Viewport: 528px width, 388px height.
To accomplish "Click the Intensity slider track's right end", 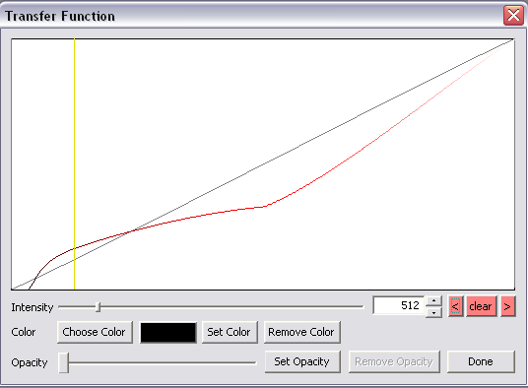I will pyautogui.click(x=362, y=306).
